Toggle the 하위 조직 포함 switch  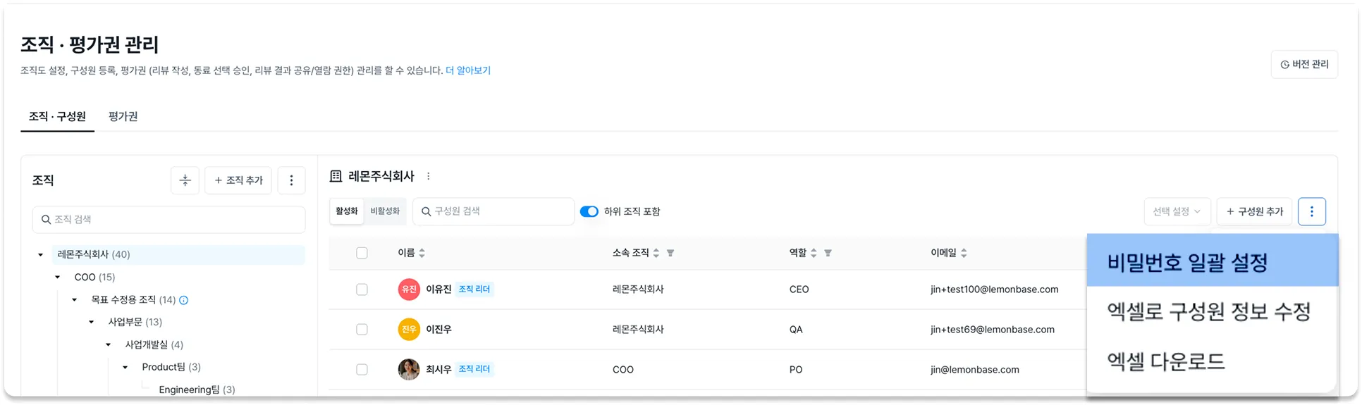click(589, 211)
